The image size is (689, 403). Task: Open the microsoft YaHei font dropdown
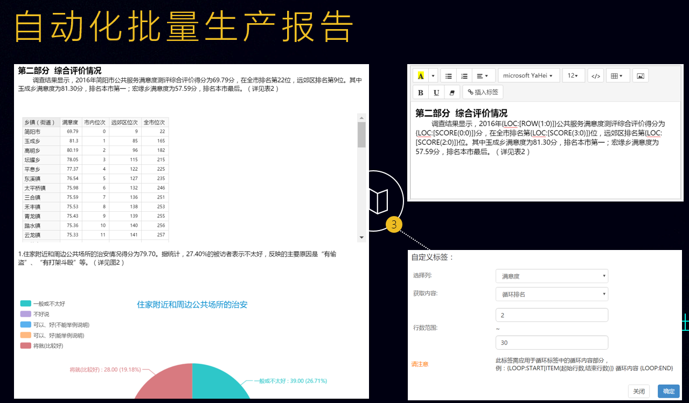[528, 76]
